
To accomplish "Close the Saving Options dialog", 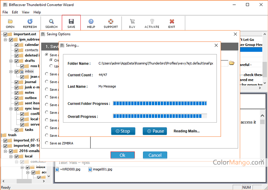I will [236, 34].
